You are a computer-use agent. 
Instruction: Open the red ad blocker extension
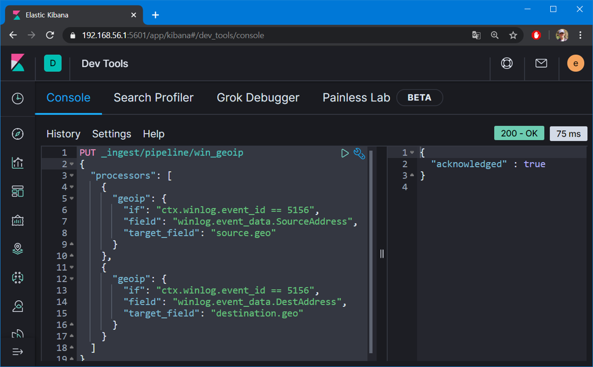point(536,35)
